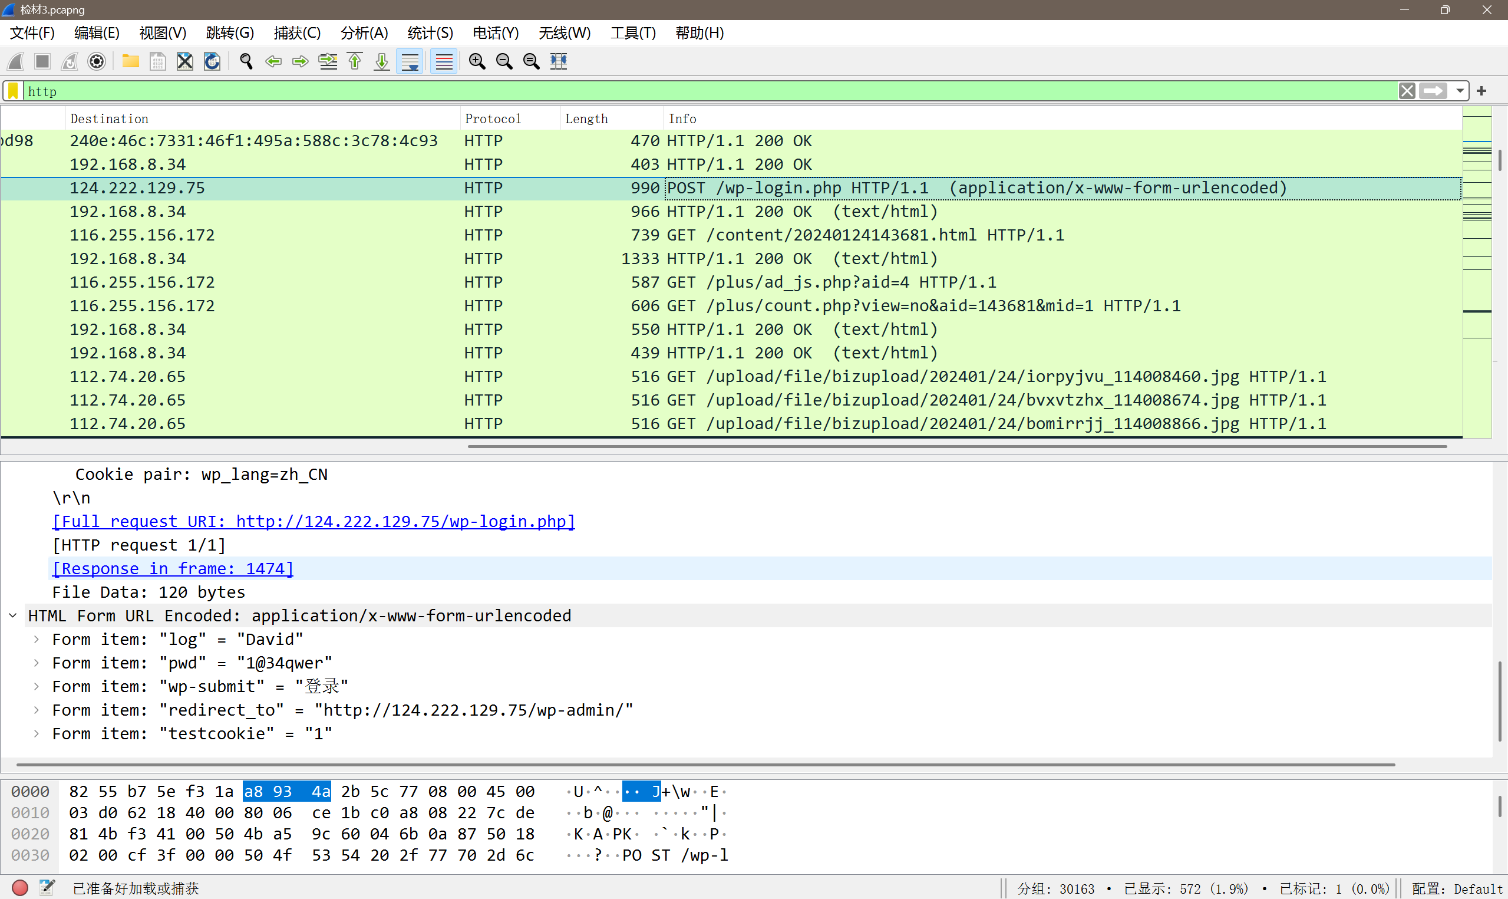Expand the "pwd" form item
Screen dimensions: 1508x899
pos(37,663)
